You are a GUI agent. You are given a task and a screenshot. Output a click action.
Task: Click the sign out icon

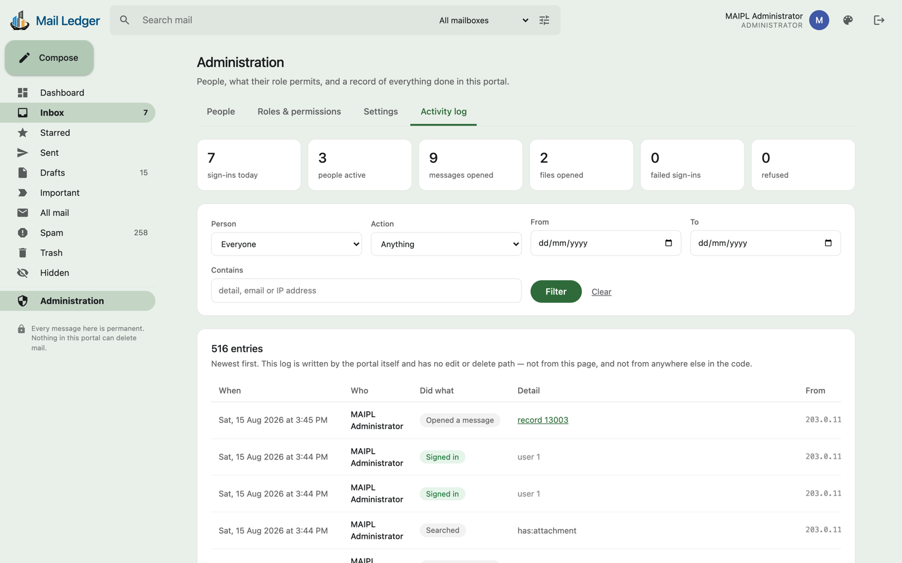tap(879, 20)
